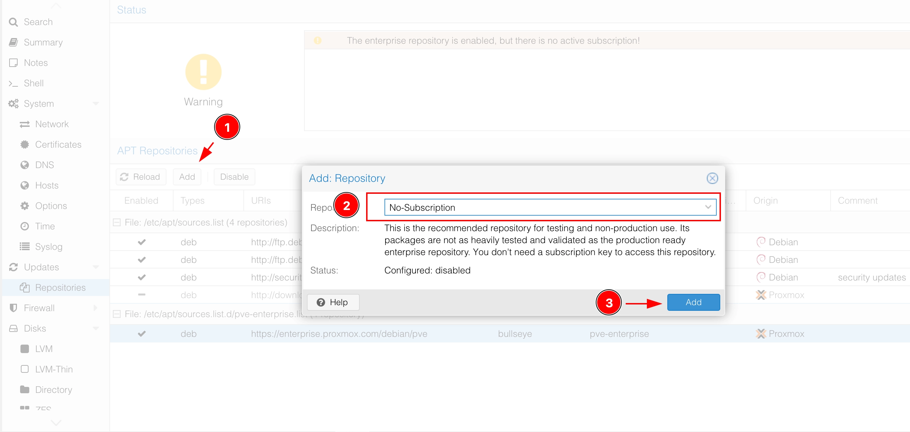Click the Disable button for selected repository
Image resolution: width=910 pixels, height=432 pixels.
[x=233, y=177]
